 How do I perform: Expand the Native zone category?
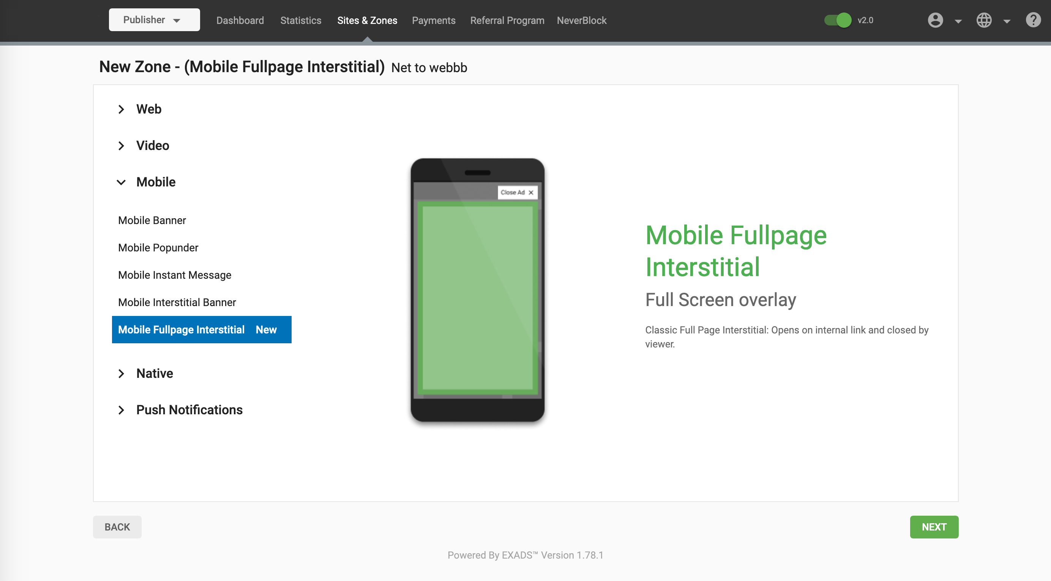click(x=154, y=373)
